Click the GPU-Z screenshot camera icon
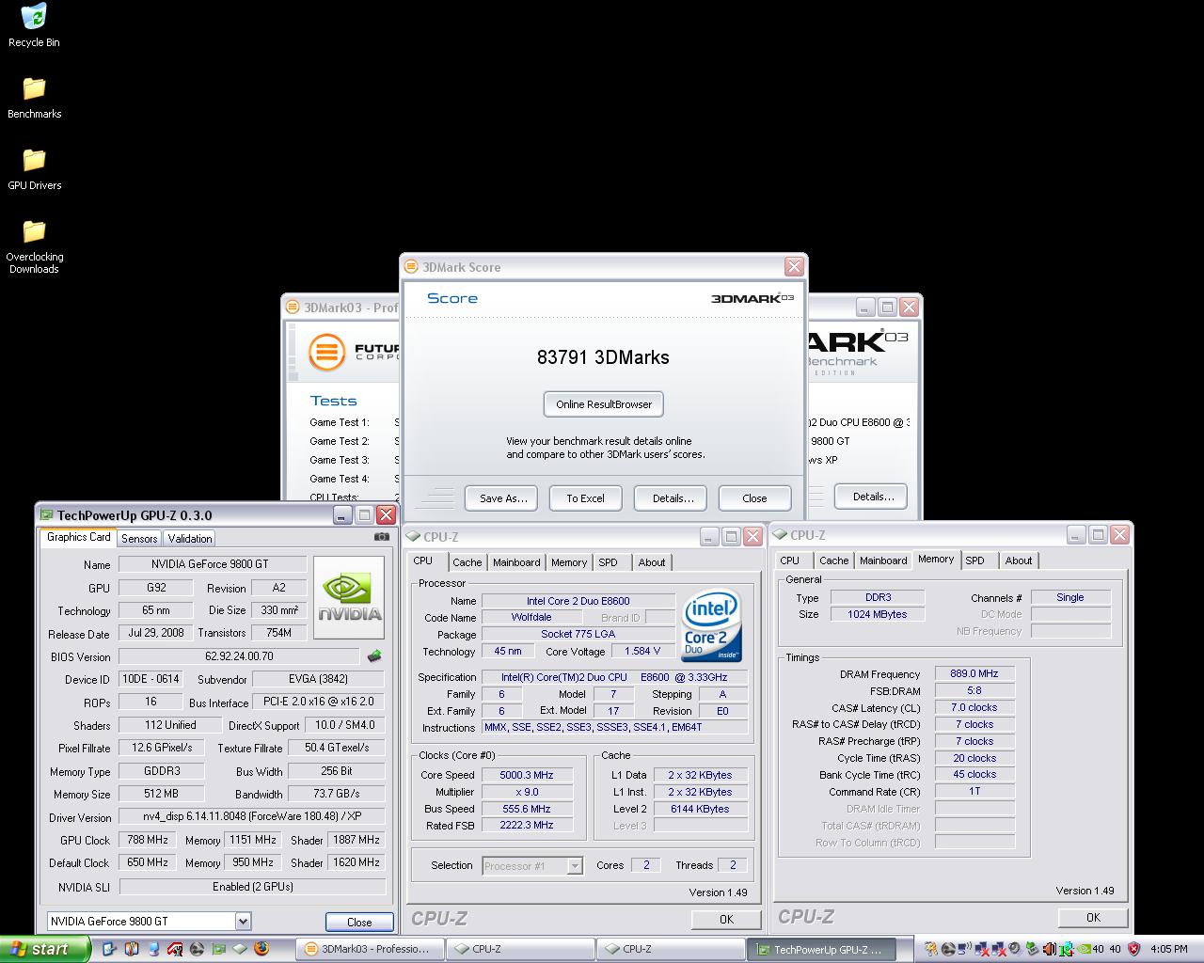 (x=381, y=537)
